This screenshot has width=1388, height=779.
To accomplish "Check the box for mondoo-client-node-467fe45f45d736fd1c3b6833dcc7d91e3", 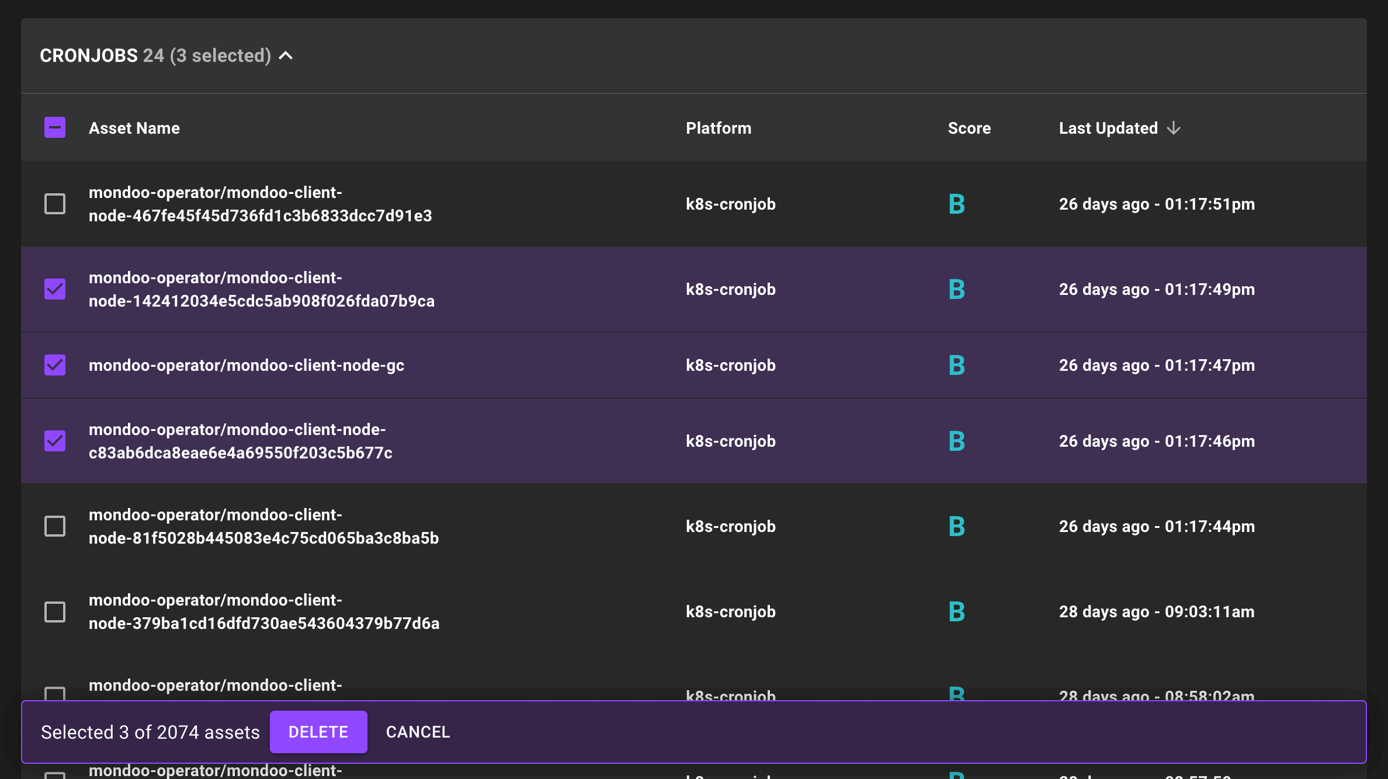I will (54, 204).
